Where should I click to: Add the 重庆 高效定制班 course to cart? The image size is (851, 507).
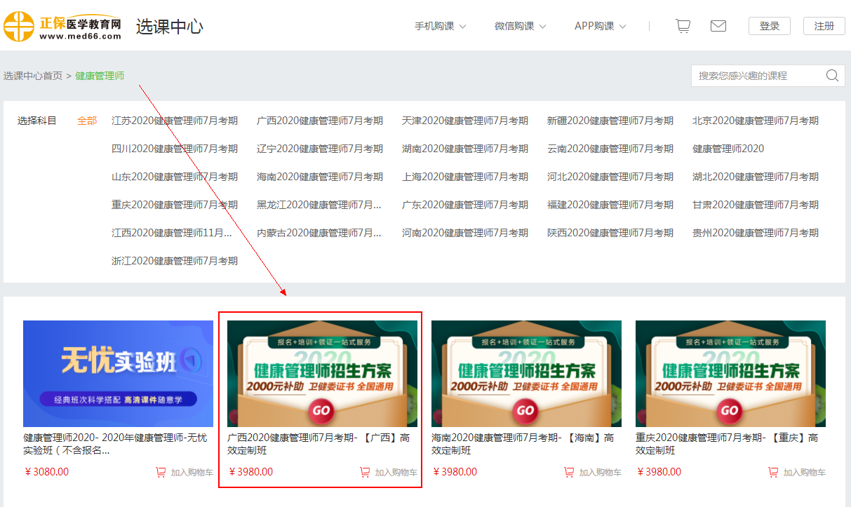click(x=797, y=473)
